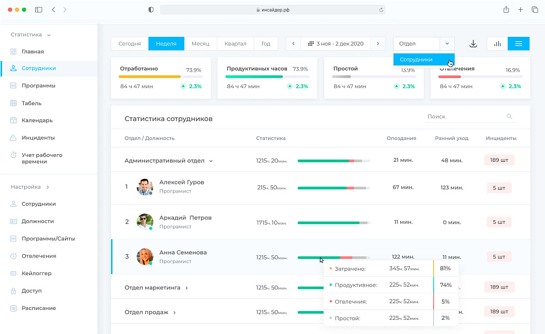Image resolution: width=545 pixels, height=334 pixels.
Task: Select the Месяц period tab
Action: click(200, 44)
